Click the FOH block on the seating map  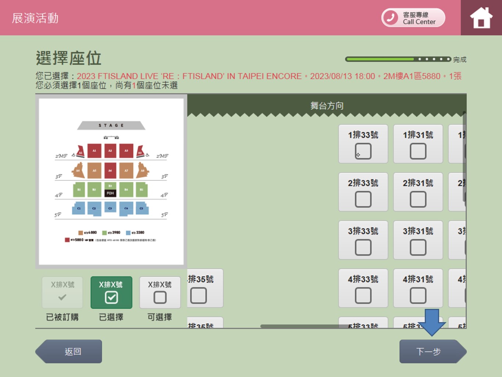(x=110, y=193)
